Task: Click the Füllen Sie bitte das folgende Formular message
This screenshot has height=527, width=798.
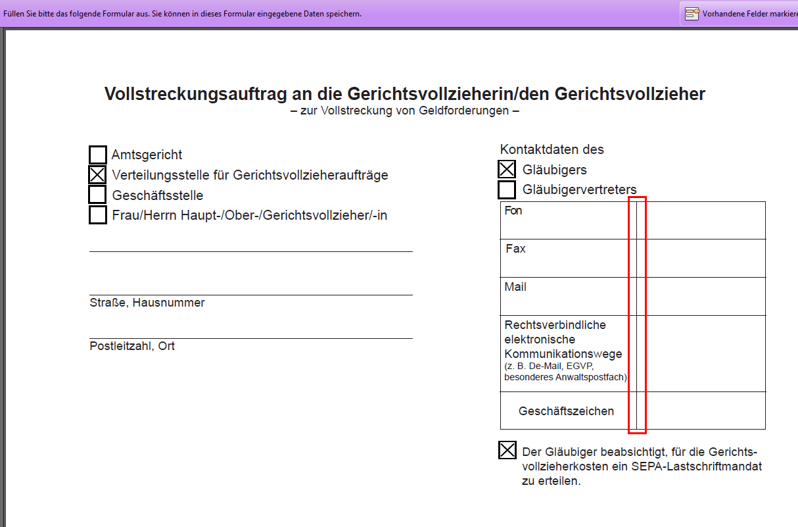Action: (182, 14)
